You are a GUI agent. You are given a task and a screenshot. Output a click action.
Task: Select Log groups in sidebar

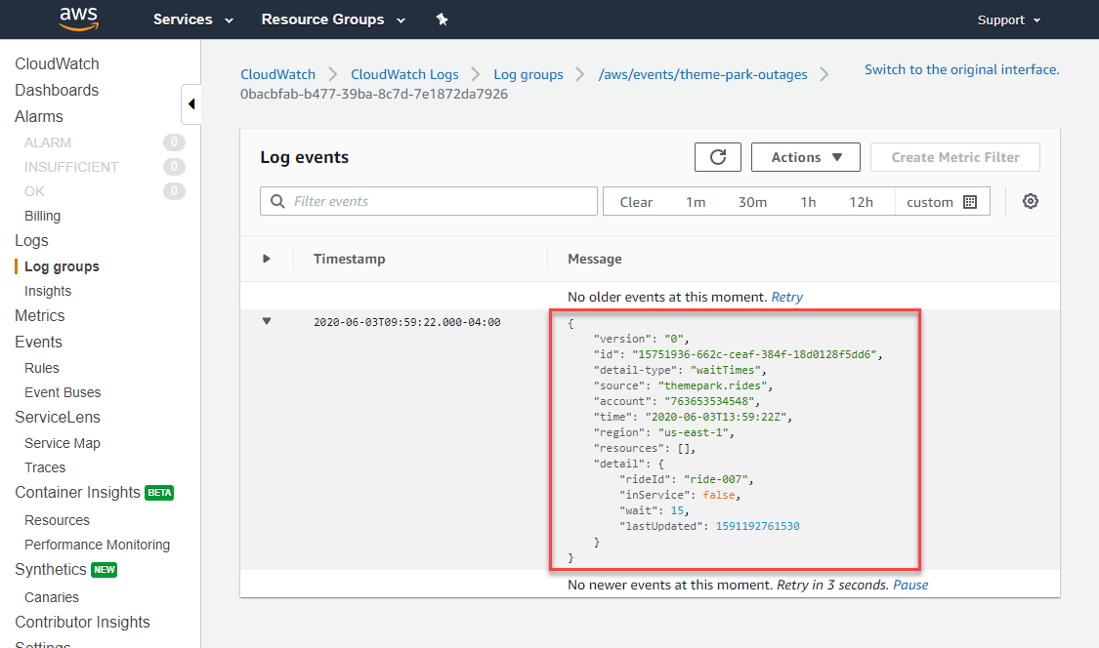pos(62,266)
